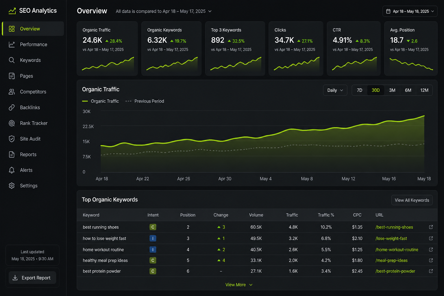Viewport: 444px width, 296px height.
Task: Open Keywords from the sidebar
Action: pos(33,60)
